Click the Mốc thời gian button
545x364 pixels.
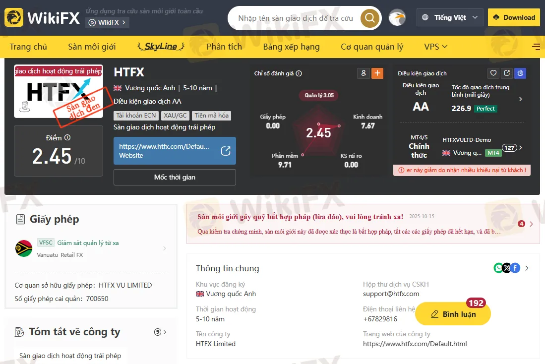click(175, 177)
